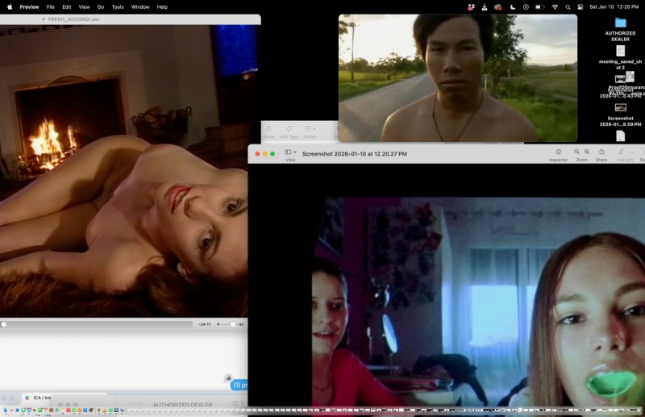Click the VLC cone menu bar icon
Viewport: 645px width, 417px height.
(485, 7)
